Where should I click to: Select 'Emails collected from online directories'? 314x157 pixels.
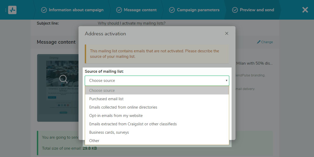pyautogui.click(x=123, y=107)
